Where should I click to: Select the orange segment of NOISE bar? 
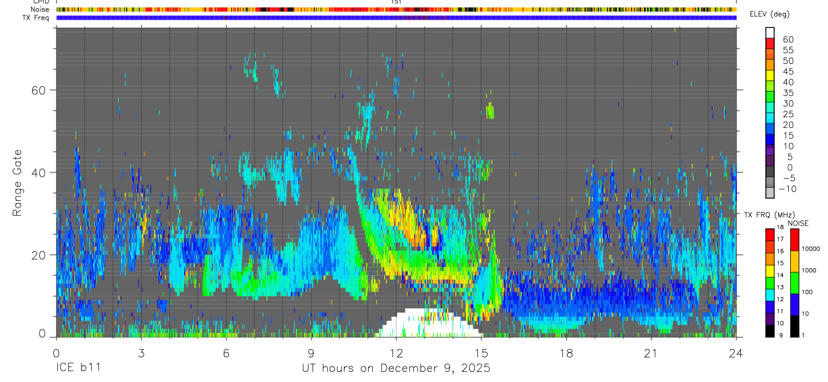[x=795, y=261]
